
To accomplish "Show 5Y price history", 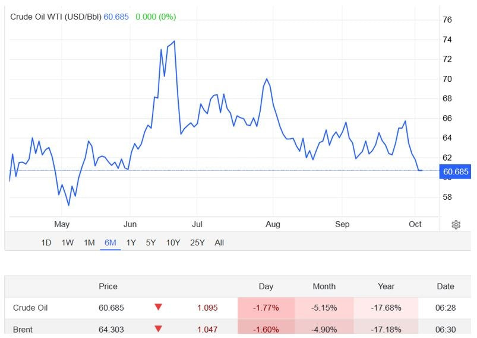I will (151, 243).
